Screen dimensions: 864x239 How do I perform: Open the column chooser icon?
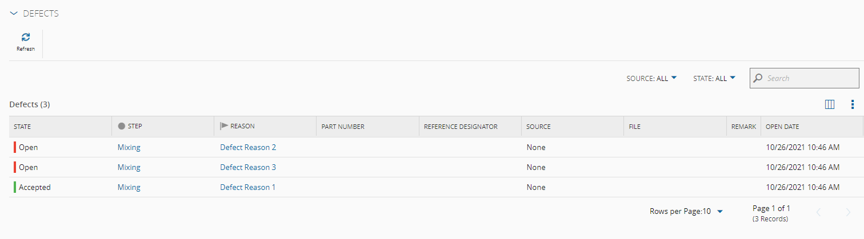tap(830, 104)
